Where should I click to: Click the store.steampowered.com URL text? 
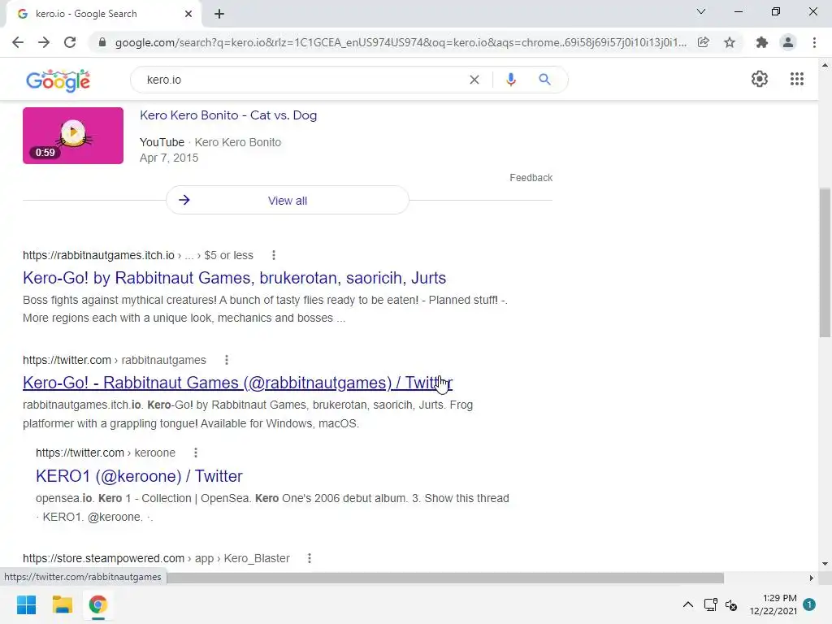tap(103, 558)
